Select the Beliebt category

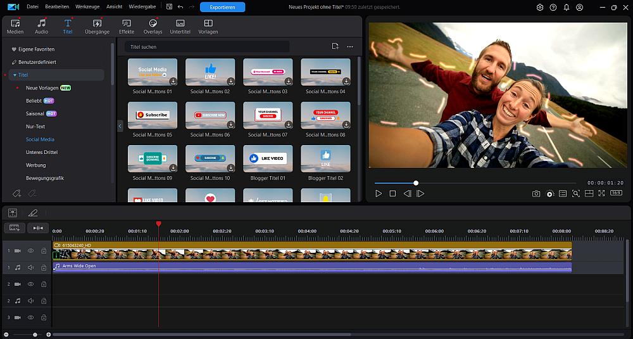[x=34, y=101]
